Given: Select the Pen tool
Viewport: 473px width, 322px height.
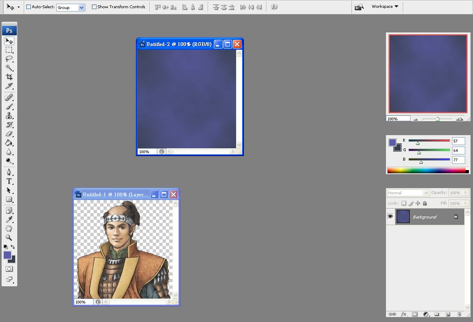Looking at the screenshot, I should pos(9,172).
